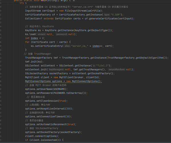Click the "TLSv1.2" string literal
Viewport: 171px width, 143px height.
tap(103, 65)
